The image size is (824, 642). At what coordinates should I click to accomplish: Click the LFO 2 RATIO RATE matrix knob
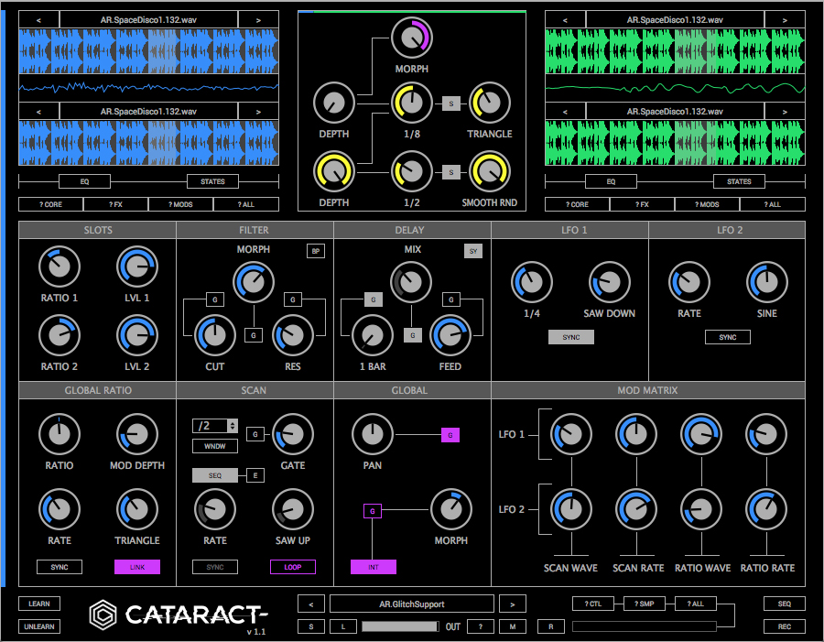(x=766, y=509)
